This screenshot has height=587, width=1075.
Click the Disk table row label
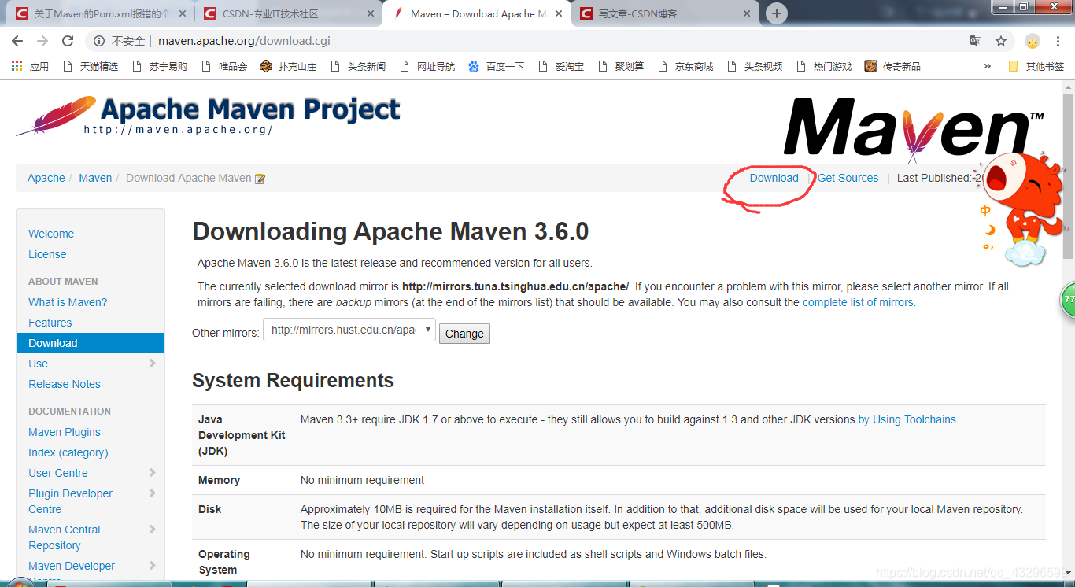point(209,509)
